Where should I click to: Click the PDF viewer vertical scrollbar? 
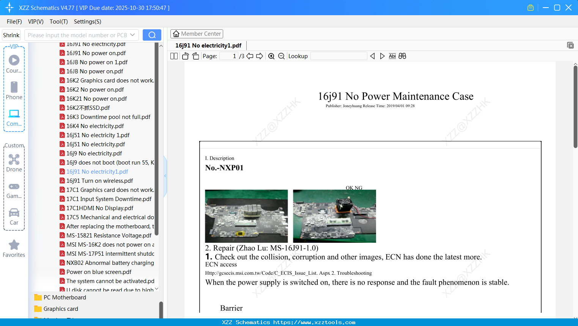tap(575, 106)
